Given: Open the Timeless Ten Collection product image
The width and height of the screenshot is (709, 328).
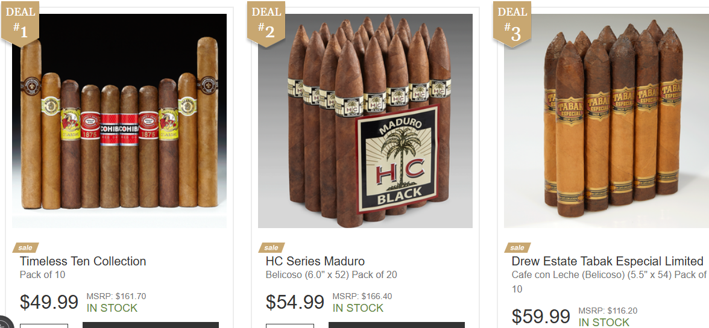Looking at the screenshot, I should (x=119, y=120).
